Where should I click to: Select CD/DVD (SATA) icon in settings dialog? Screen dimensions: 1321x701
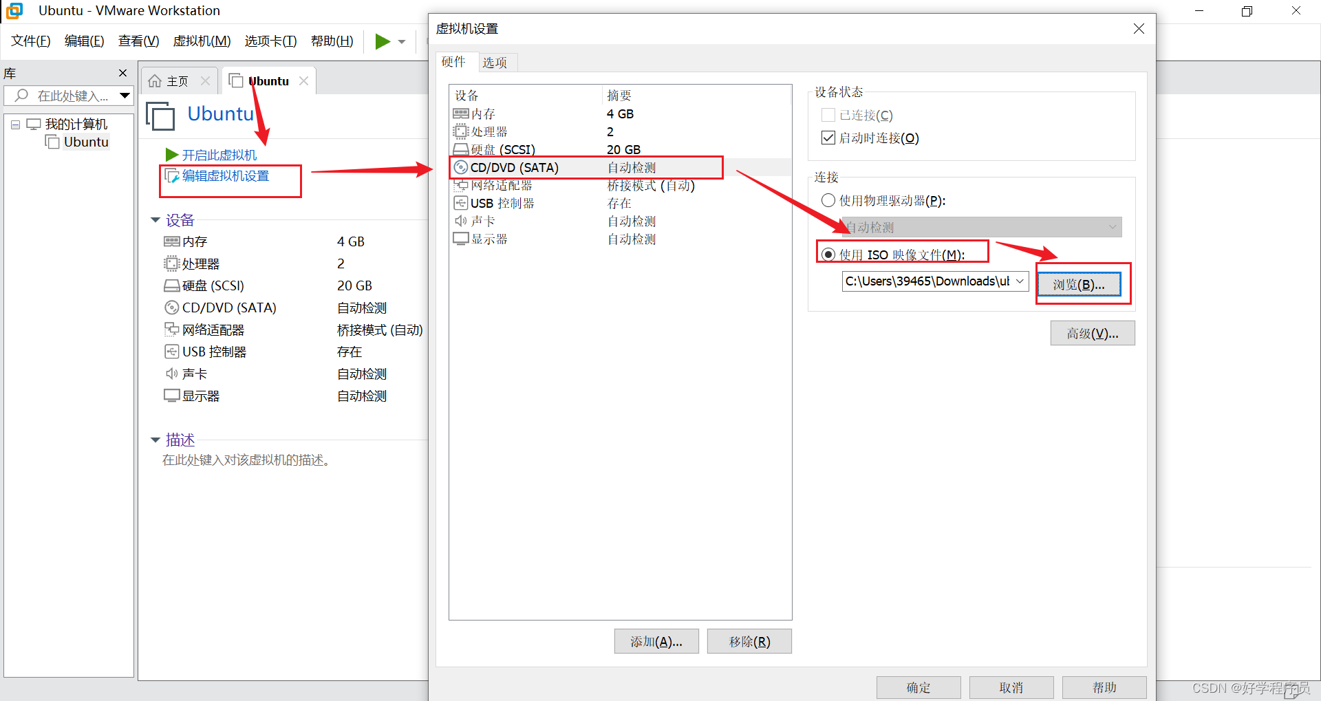coord(460,167)
